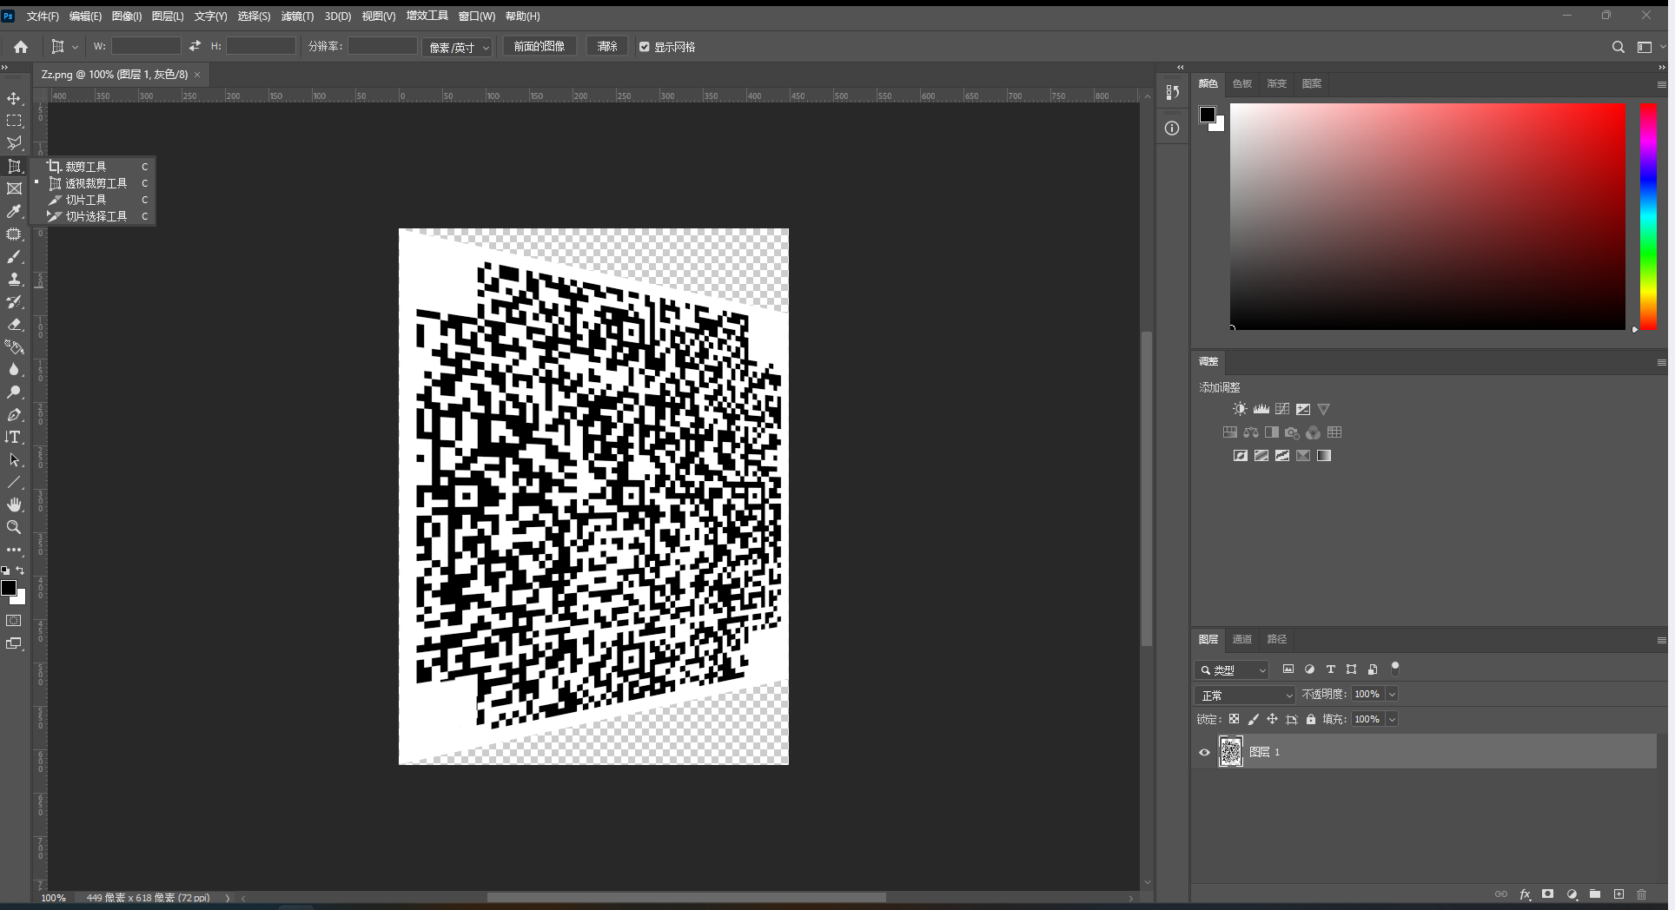Select the Pen tool

[14, 415]
